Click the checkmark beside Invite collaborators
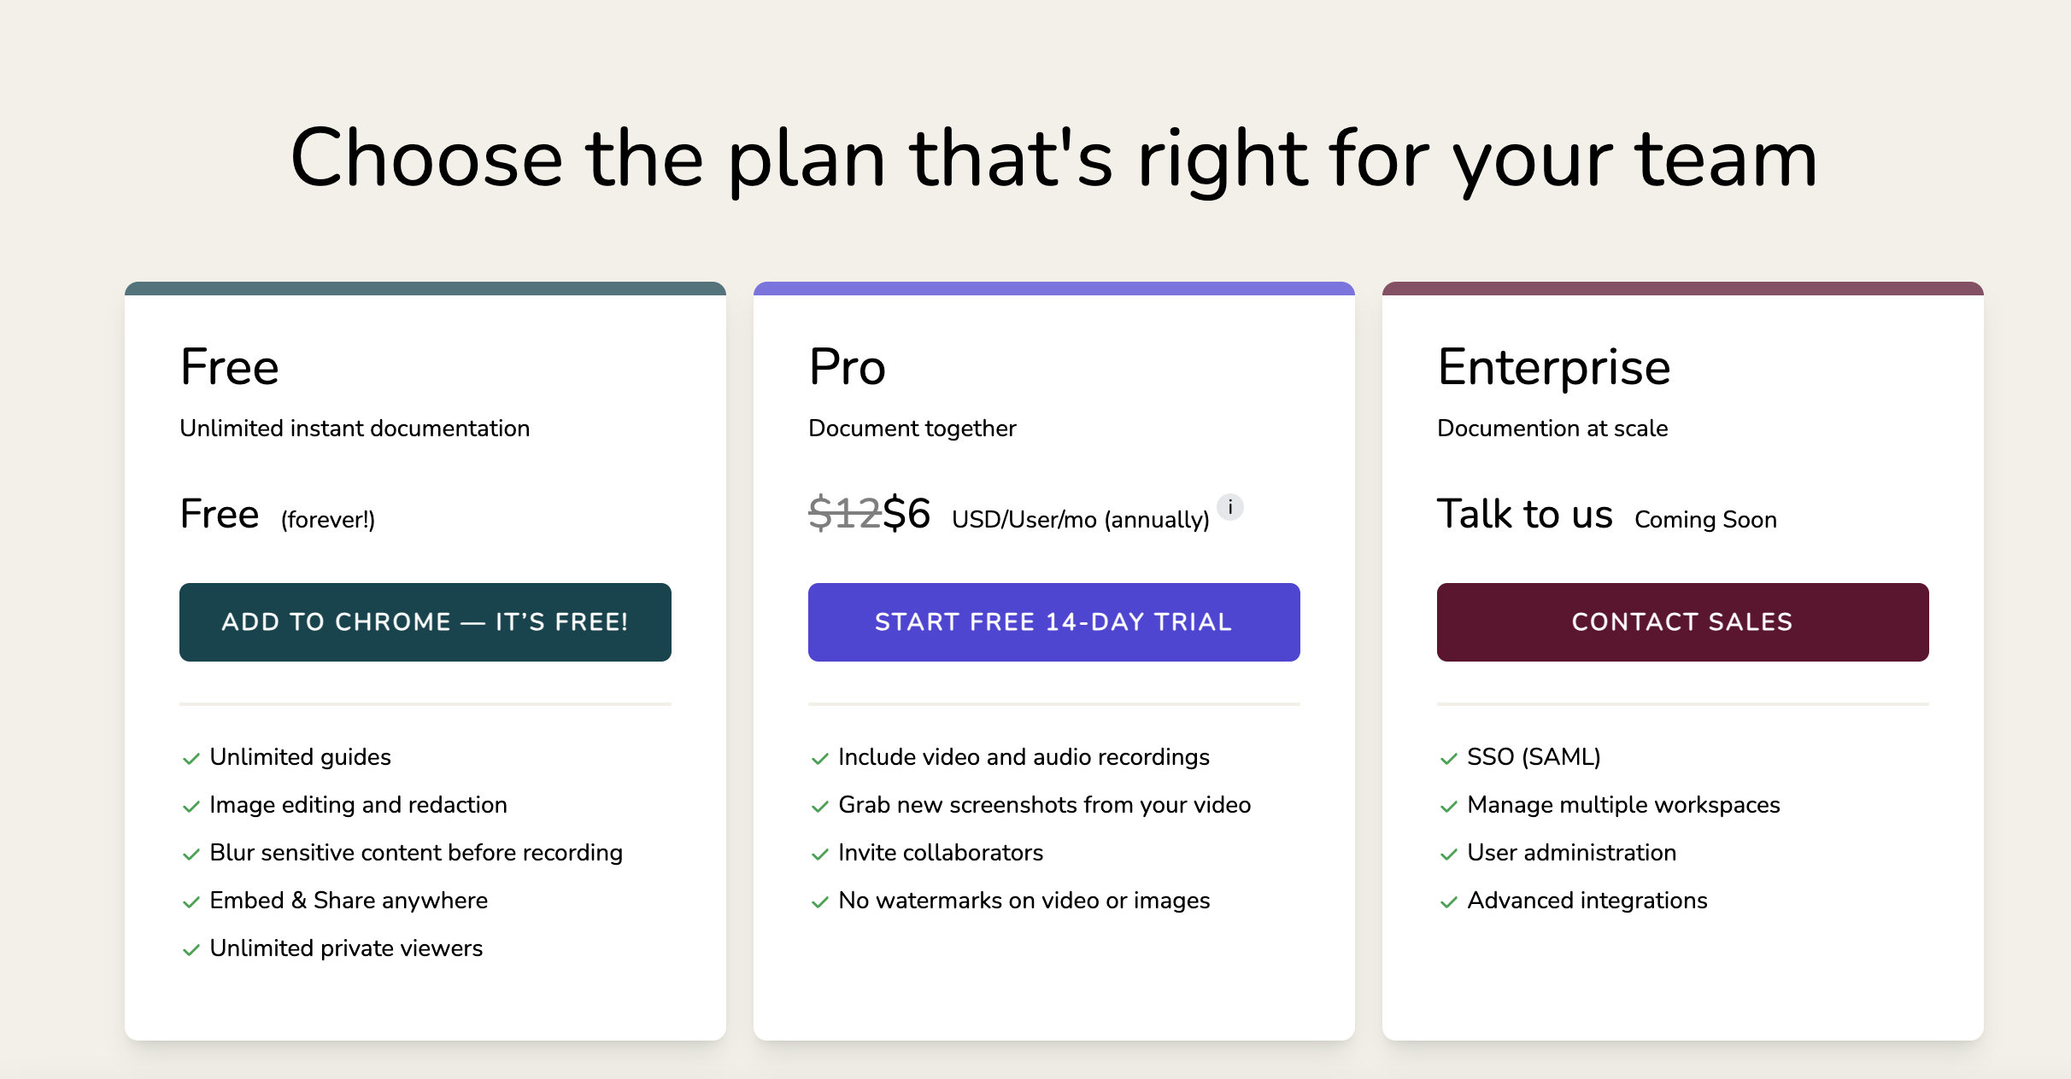 pos(818,854)
